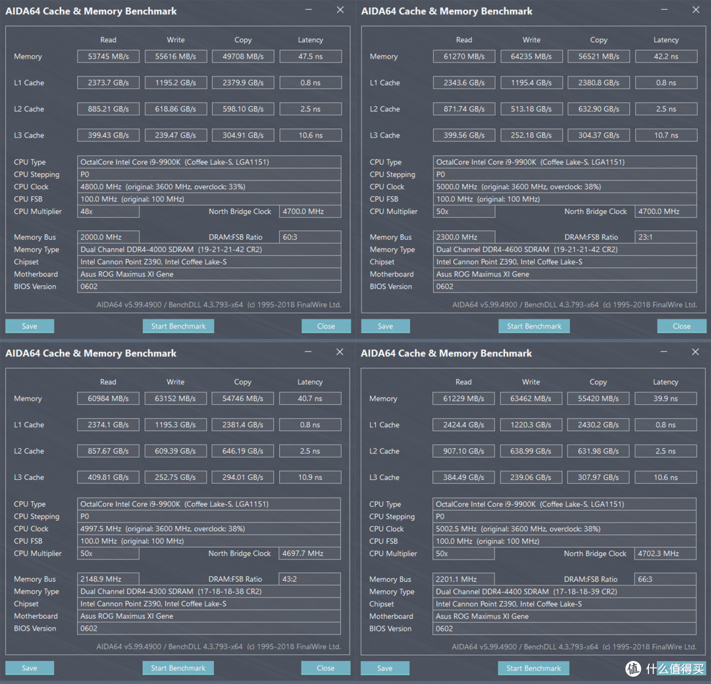Screen dimensions: 711x684
Task: Click the L2 write value 513.18 GB/s
Action: [x=531, y=109]
